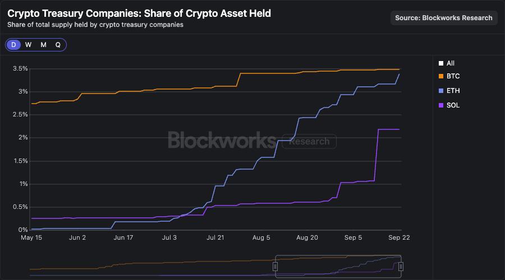
Task: Toggle the ETH series label in legend
Action: coord(453,91)
